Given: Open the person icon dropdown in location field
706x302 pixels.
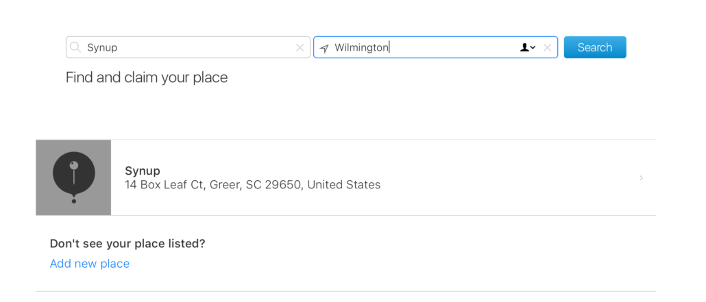Looking at the screenshot, I should [x=528, y=47].
